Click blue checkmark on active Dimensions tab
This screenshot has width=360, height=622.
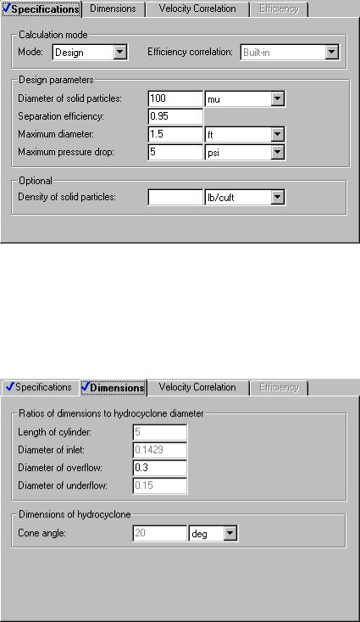(86, 387)
